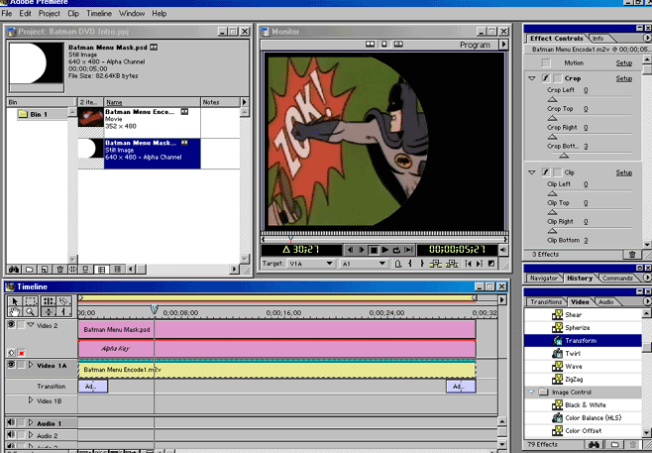Open the Target video track dropdown V1A
The image size is (652, 453).
(x=310, y=264)
